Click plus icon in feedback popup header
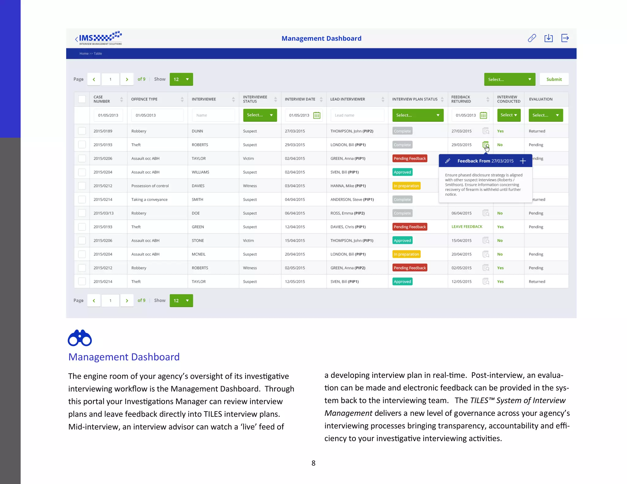This screenshot has height=484, width=627. tap(523, 161)
